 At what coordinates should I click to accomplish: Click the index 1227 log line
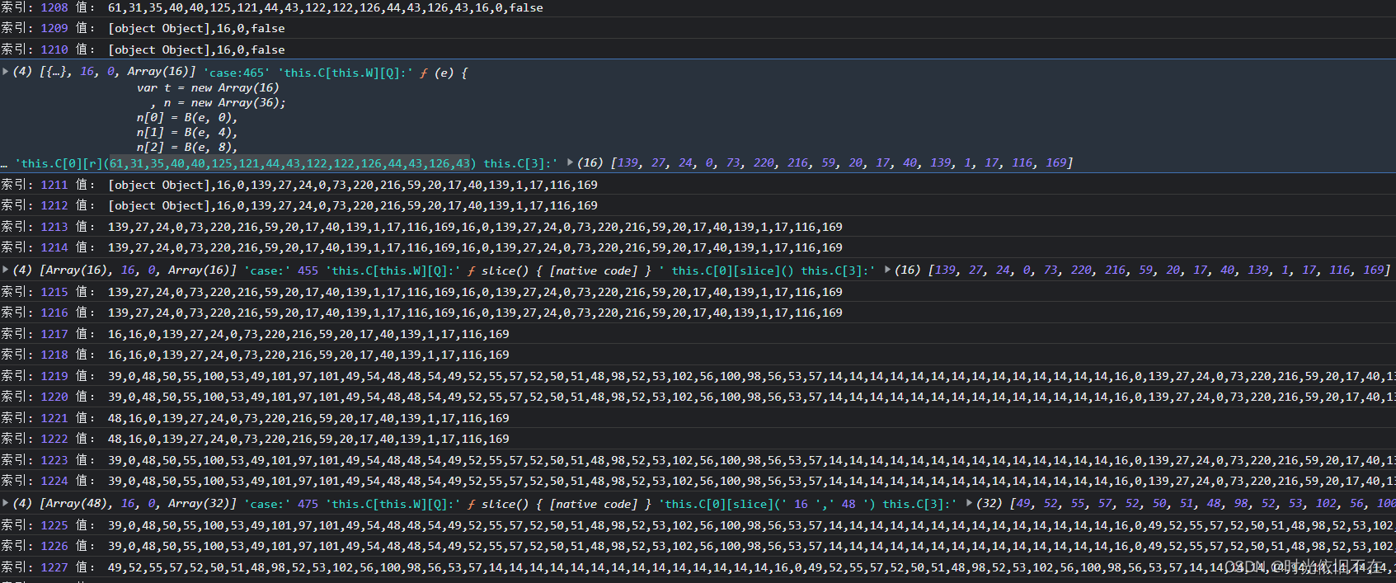point(698,567)
